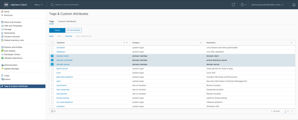Filter the Category column with funnel icon
The width and height of the screenshot is (298, 120).
201,43
